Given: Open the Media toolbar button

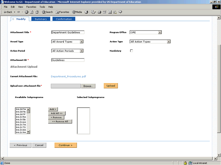Looking at the screenshot, I should [77, 12].
